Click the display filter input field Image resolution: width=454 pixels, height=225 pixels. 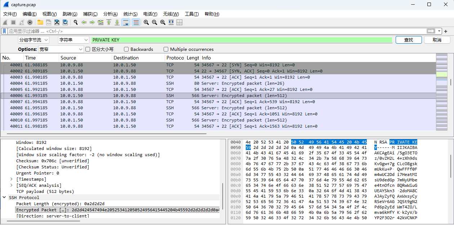(x=216, y=31)
